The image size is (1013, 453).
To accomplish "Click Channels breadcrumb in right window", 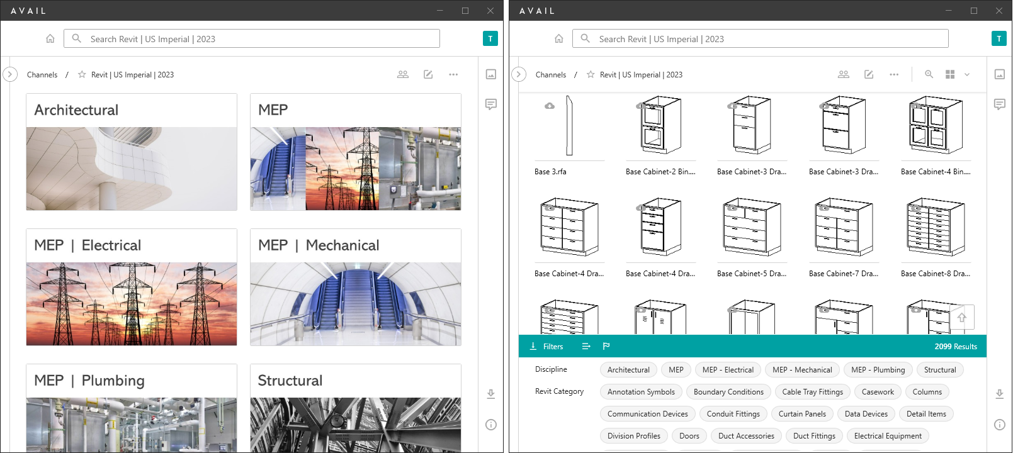I will (x=550, y=74).
